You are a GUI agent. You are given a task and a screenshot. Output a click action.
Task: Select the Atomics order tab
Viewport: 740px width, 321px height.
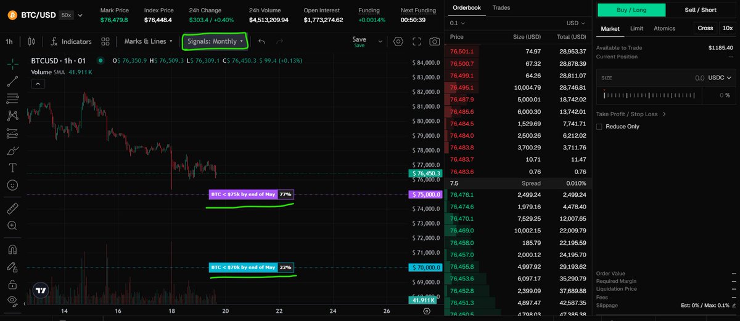(664, 28)
